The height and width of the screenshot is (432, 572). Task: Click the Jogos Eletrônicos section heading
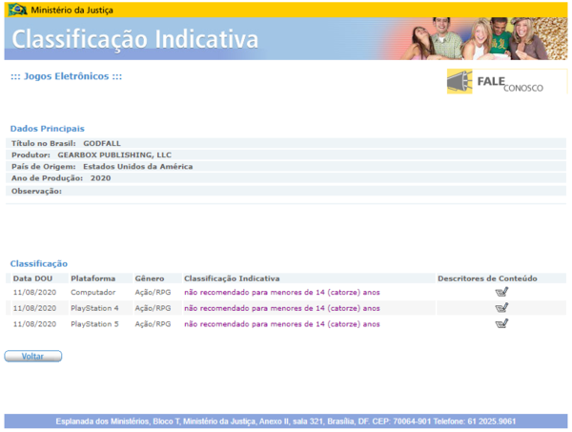pos(66,76)
